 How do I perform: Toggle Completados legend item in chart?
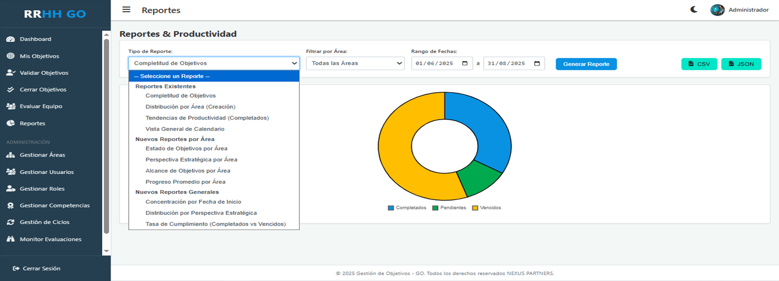[407, 208]
